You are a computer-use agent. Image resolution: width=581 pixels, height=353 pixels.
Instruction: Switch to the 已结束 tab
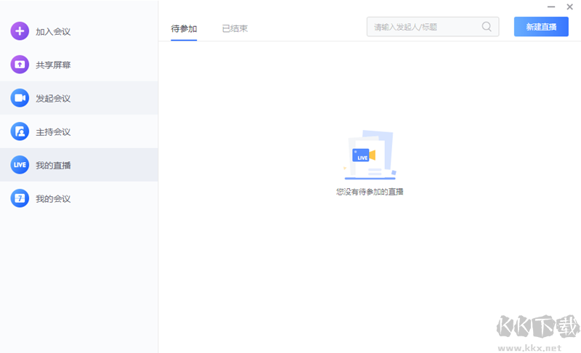point(235,28)
